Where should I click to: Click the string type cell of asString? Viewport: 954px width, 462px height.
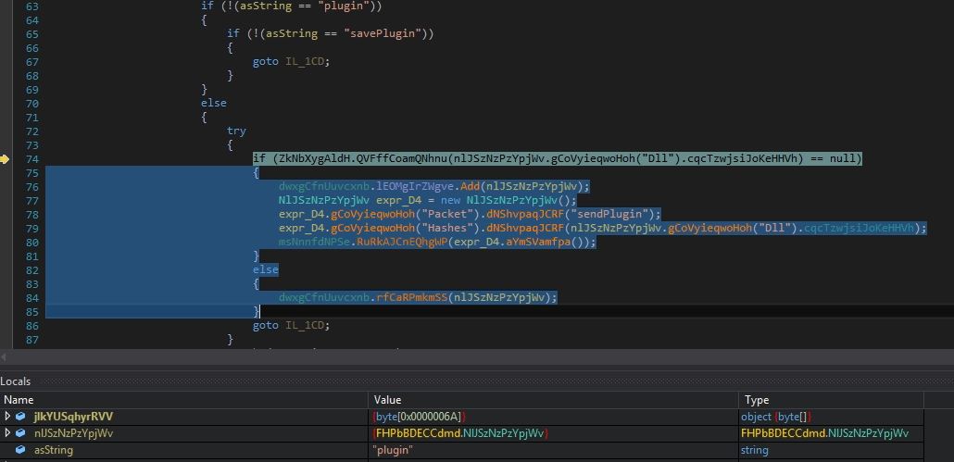click(755, 450)
